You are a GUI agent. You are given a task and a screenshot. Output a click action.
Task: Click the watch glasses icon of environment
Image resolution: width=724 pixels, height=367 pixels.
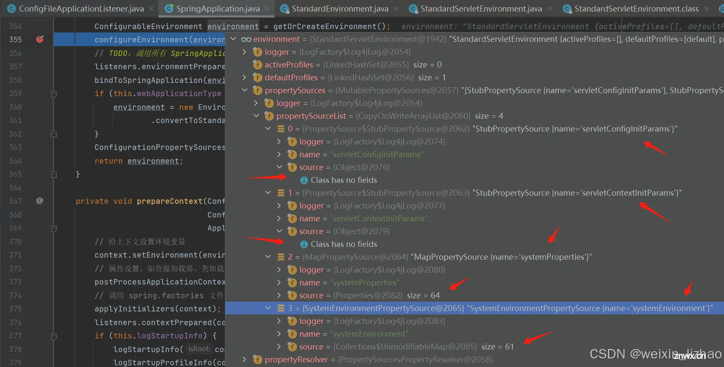(x=246, y=39)
